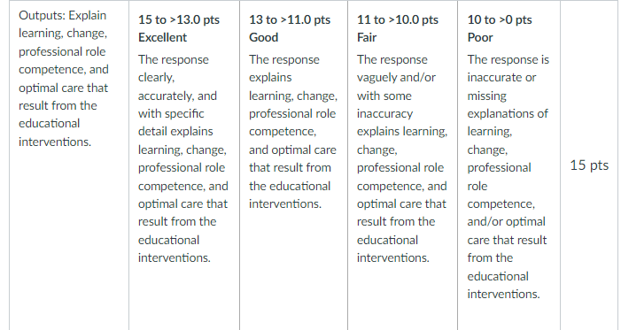Click 'vaguely and/or' phrase in Fair column
This screenshot has height=330, width=621.
point(396,78)
